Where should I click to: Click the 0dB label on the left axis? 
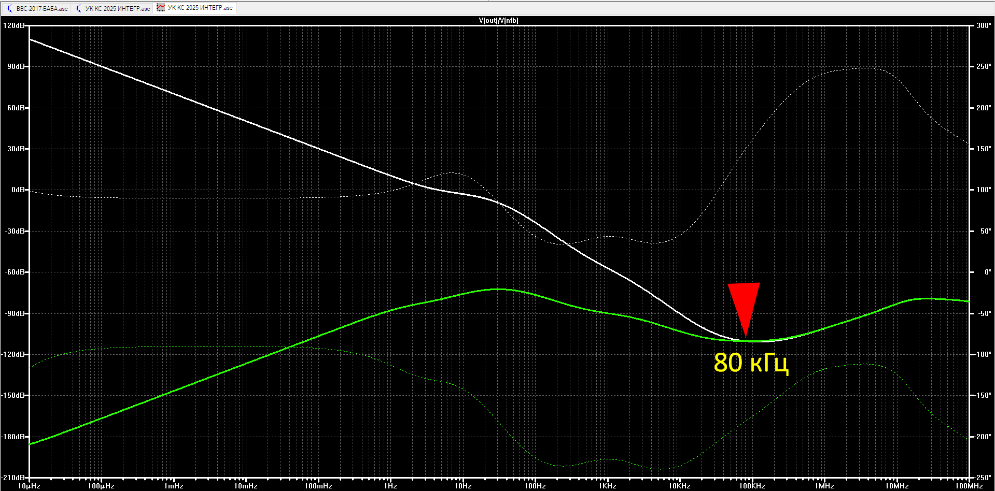(18, 190)
